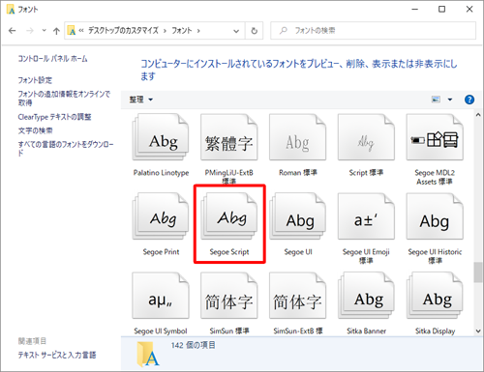Click the font folder icon in address bar

[72, 31]
